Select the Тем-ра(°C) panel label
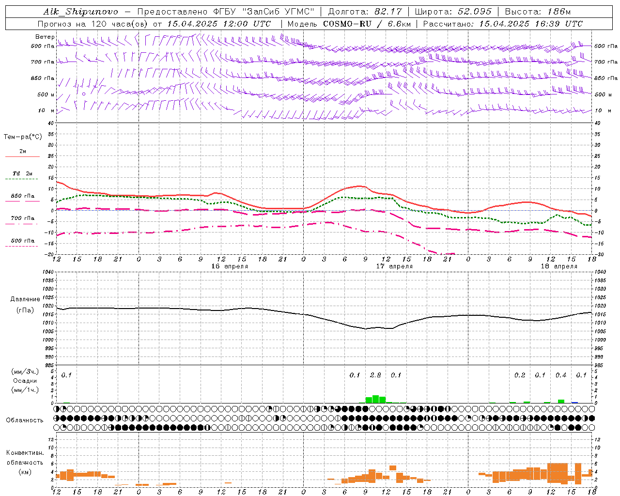 [x=23, y=137]
